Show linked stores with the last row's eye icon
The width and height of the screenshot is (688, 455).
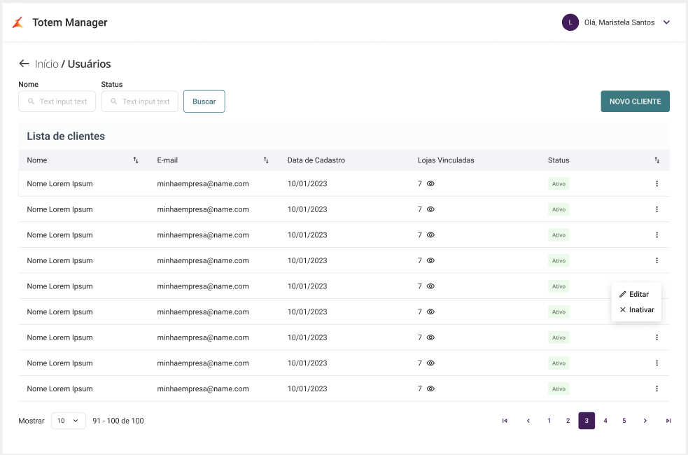[x=430, y=388]
